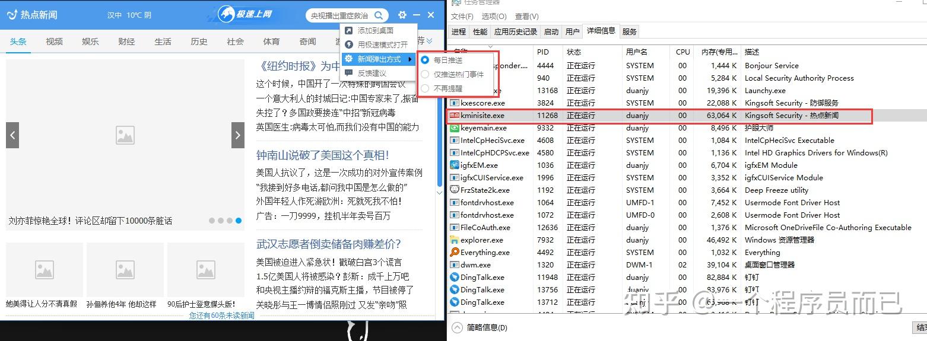The image size is (927, 341).
Task: Click the speech bubble icon beside 反馈建议
Action: tap(349, 73)
